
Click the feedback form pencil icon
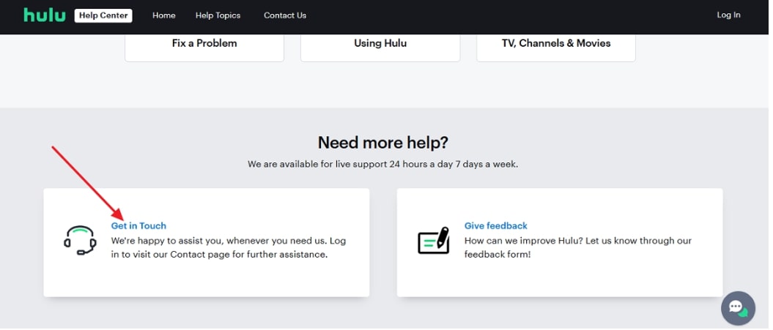(433, 241)
